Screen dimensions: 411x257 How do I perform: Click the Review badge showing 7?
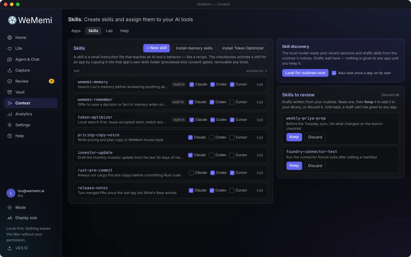pyautogui.click(x=51, y=81)
